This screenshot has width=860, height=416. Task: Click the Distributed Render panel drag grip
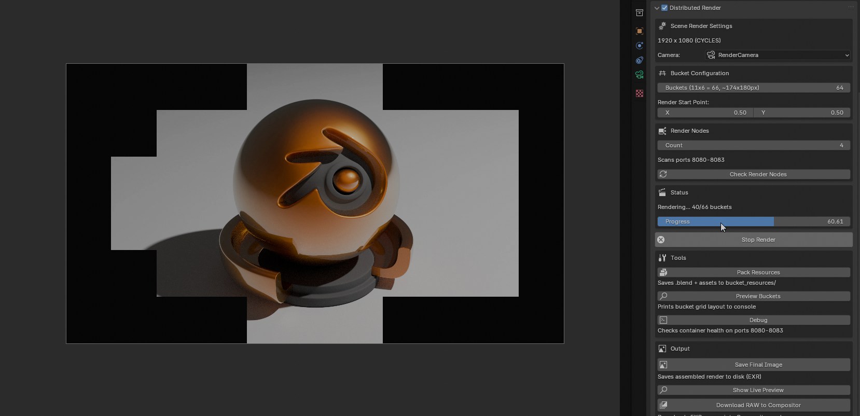click(851, 8)
